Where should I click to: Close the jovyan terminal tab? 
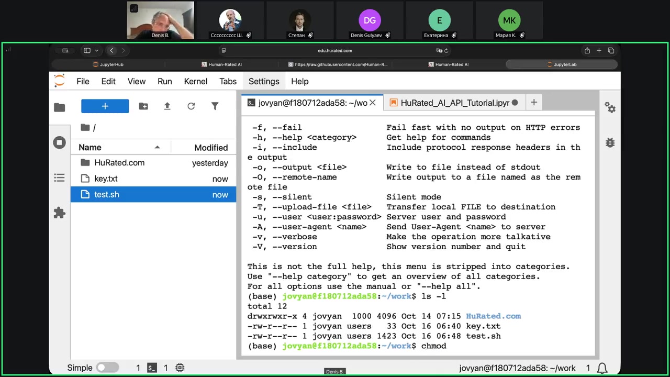click(x=373, y=103)
